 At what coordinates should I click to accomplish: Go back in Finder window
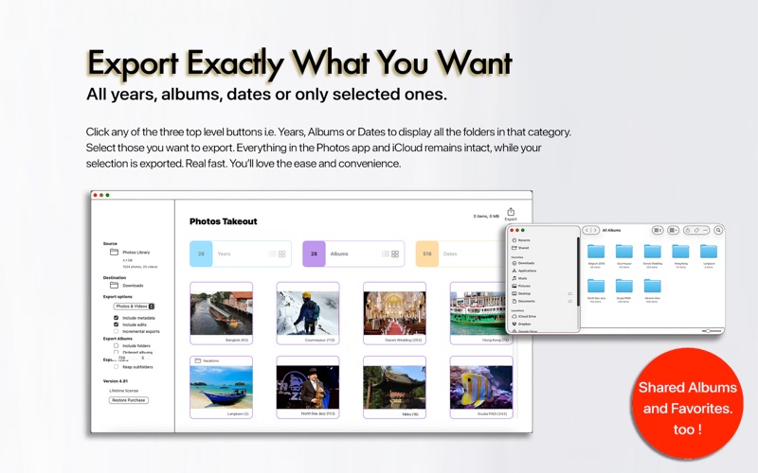[x=587, y=230]
